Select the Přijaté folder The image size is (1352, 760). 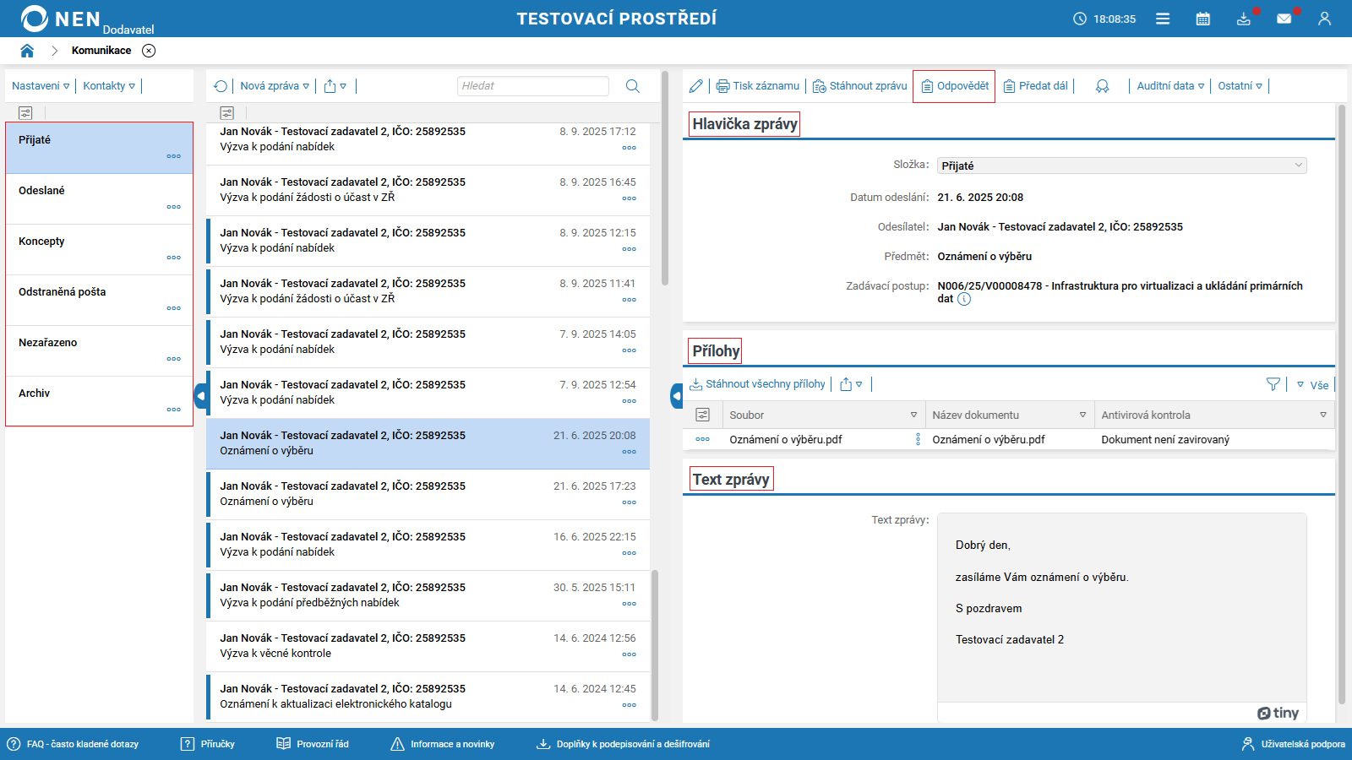point(100,149)
